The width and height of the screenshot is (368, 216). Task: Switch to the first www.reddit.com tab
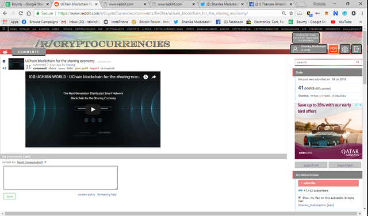coord(125,4)
